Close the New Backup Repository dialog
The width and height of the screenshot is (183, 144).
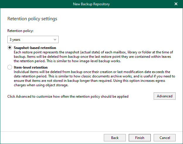click(x=176, y=4)
